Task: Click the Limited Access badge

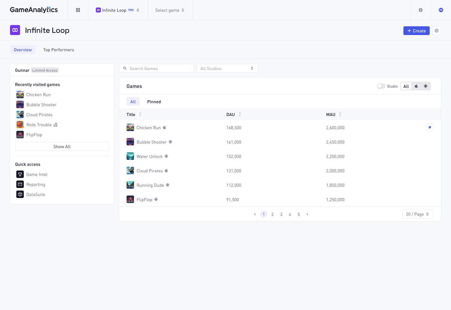Action: point(45,70)
